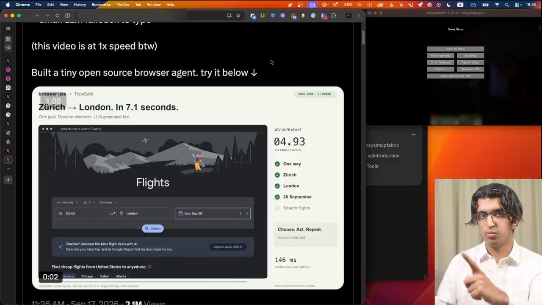542x305 pixels.
Task: Open Control Center in the menu bar
Action: click(x=517, y=5)
